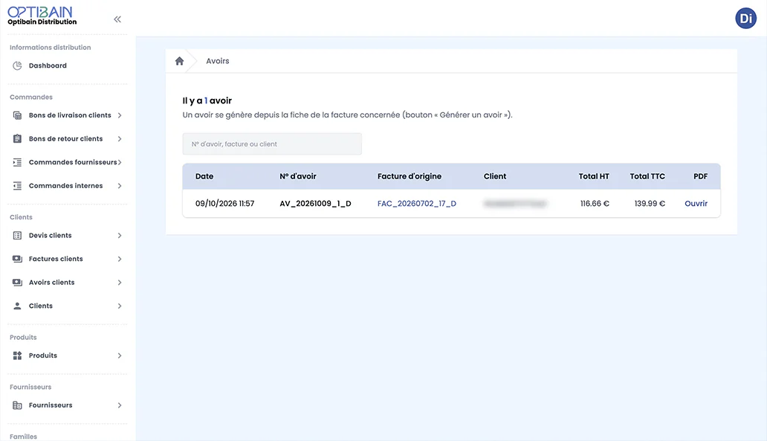Click the Bons de livraison clients icon
The image size is (767, 441).
[17, 115]
